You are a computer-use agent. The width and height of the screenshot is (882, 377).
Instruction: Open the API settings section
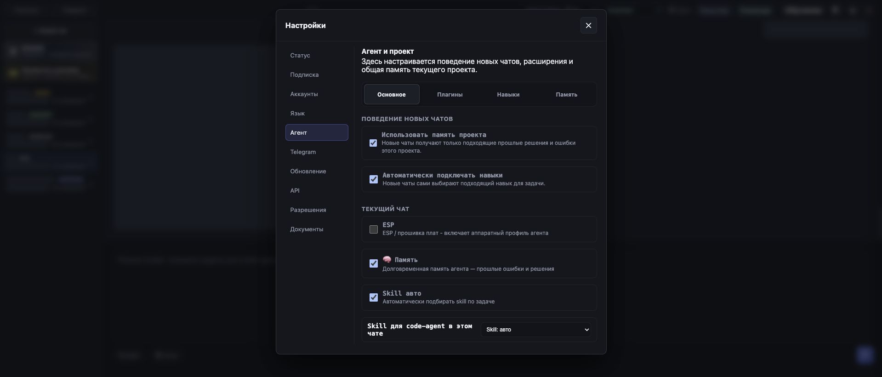point(317,190)
